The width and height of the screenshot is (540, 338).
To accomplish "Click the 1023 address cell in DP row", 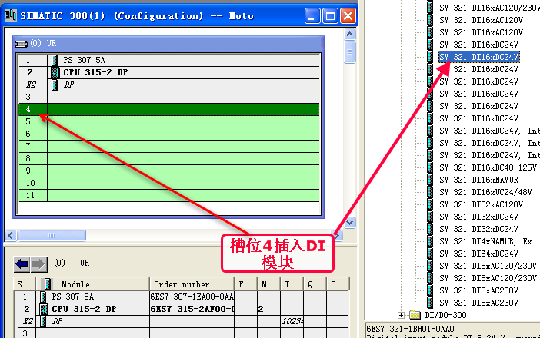I will click(292, 321).
